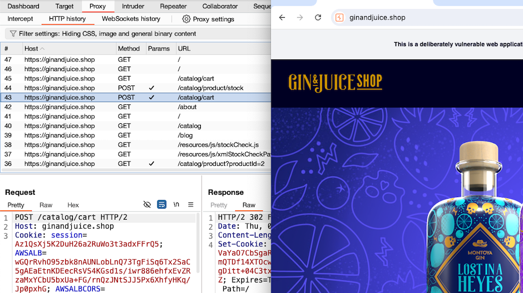Select row 44 /catalog/product/stock
The width and height of the screenshot is (523, 293).
tap(136, 88)
